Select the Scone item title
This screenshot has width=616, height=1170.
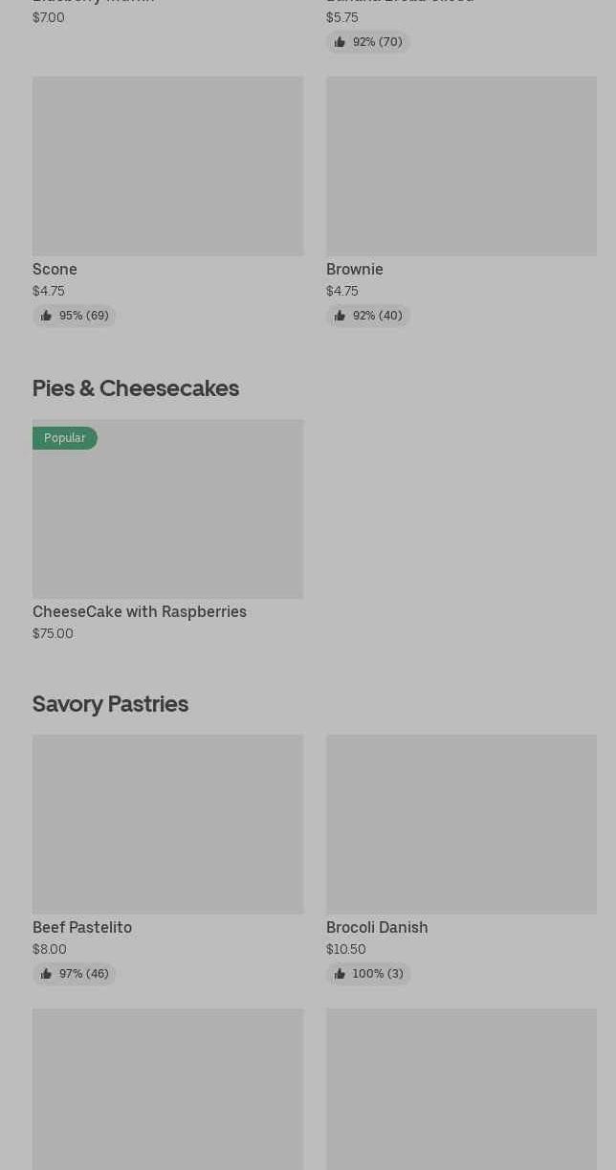tap(55, 270)
